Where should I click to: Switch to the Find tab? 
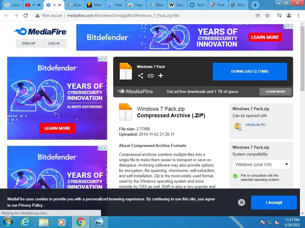pos(218,5)
